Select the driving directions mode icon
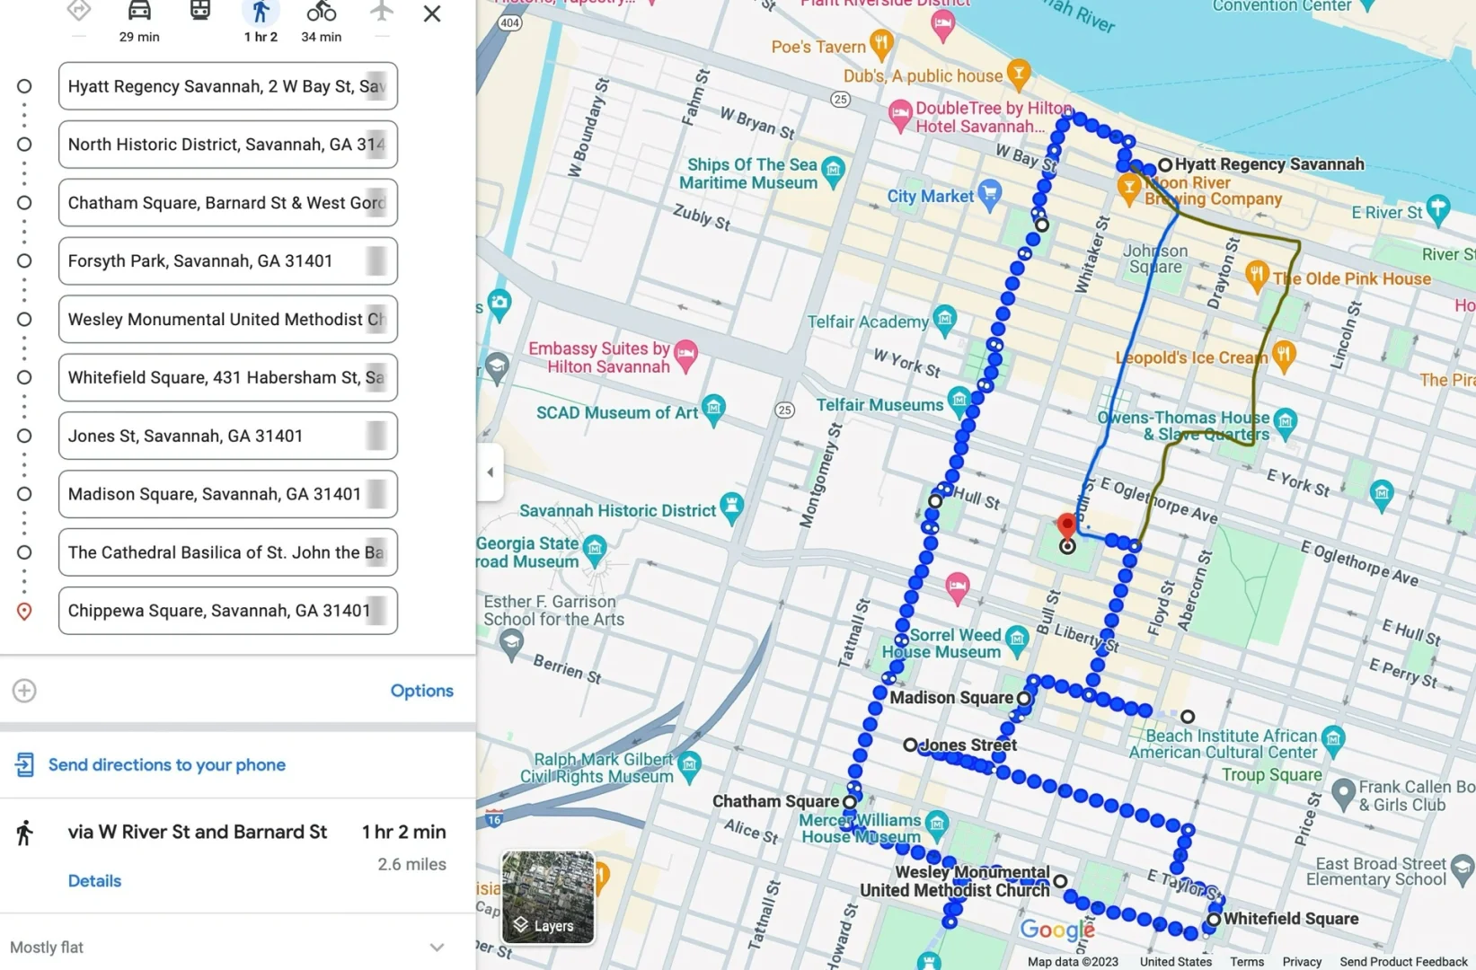1476x970 pixels. coord(138,12)
